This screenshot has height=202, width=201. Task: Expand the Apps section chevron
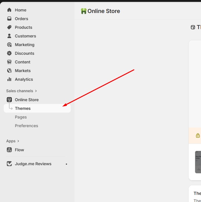(x=18, y=141)
